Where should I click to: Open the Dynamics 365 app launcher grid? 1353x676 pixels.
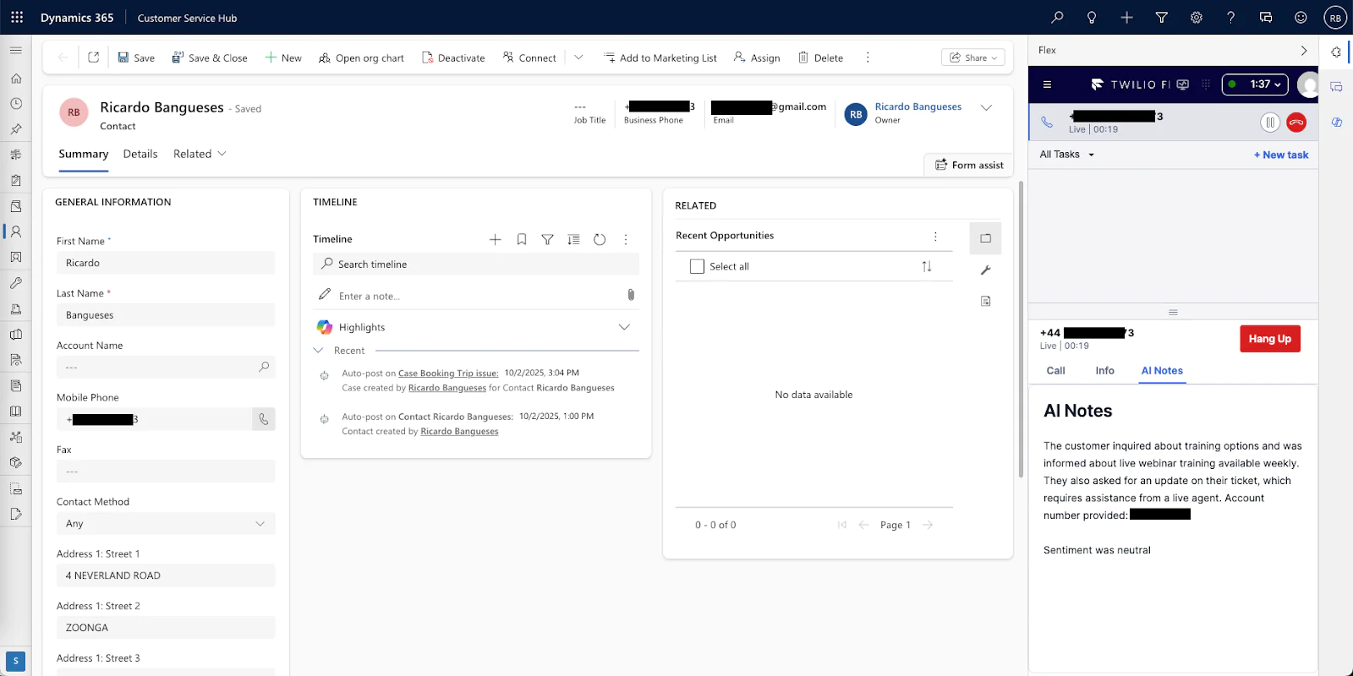[17, 17]
